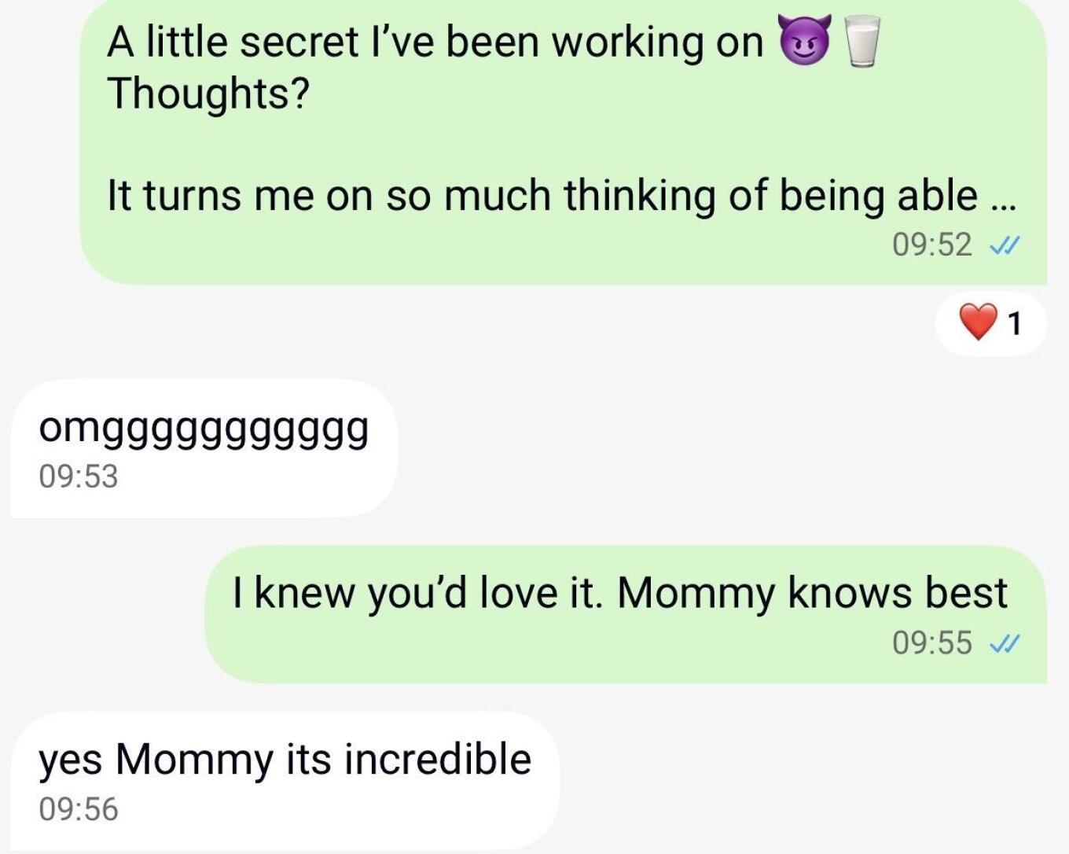Click the read ticks beside 09:55
Image resolution: width=1069 pixels, height=854 pixels.
pos(1004,644)
